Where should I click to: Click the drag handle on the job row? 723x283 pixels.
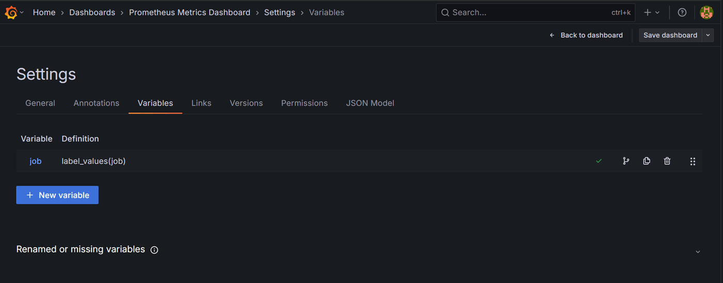click(x=693, y=161)
